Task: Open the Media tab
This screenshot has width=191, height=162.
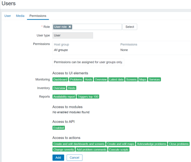Action: pyautogui.click(x=20, y=16)
